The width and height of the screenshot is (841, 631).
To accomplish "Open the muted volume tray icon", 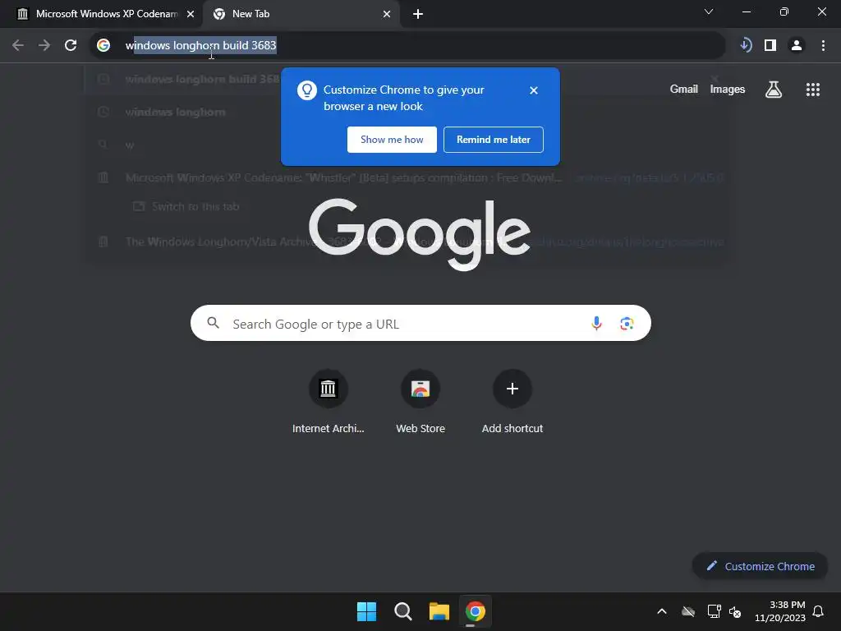I will 735,611.
